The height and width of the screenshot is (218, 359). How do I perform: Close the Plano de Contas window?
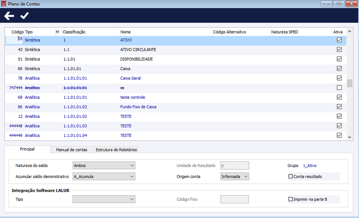click(x=351, y=4)
